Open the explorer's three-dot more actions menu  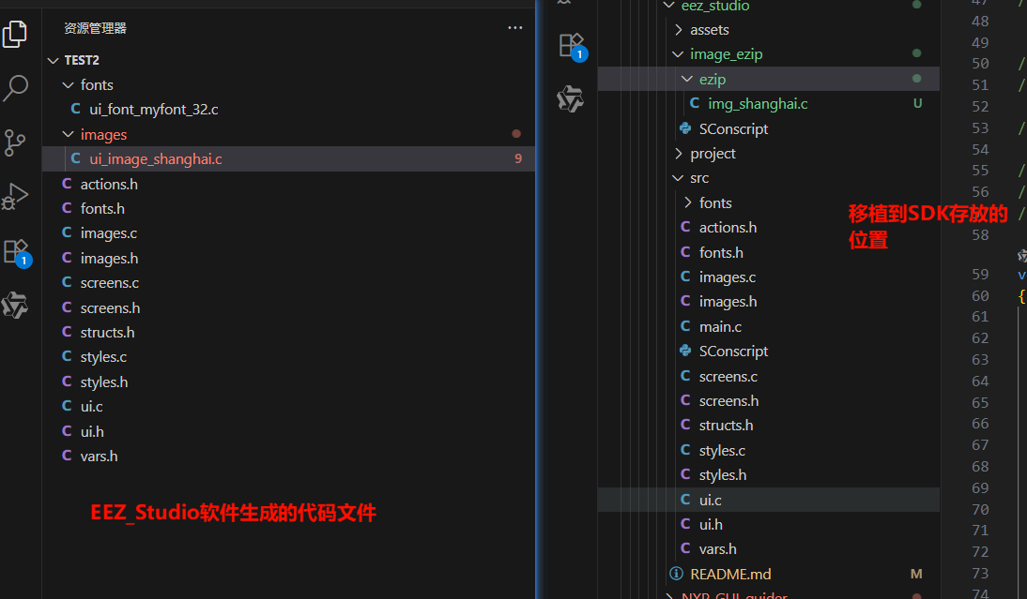514,28
